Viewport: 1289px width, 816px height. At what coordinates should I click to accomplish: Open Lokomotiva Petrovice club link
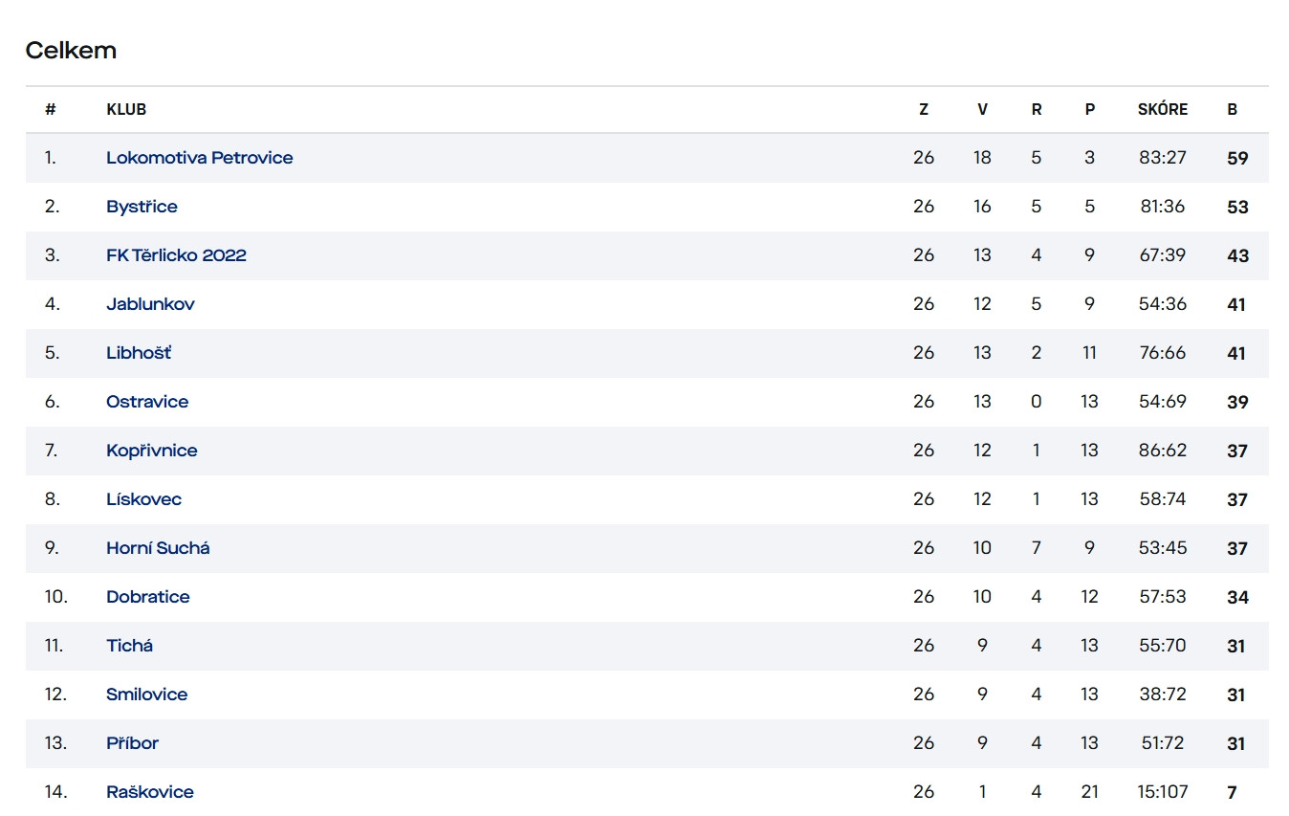(200, 158)
